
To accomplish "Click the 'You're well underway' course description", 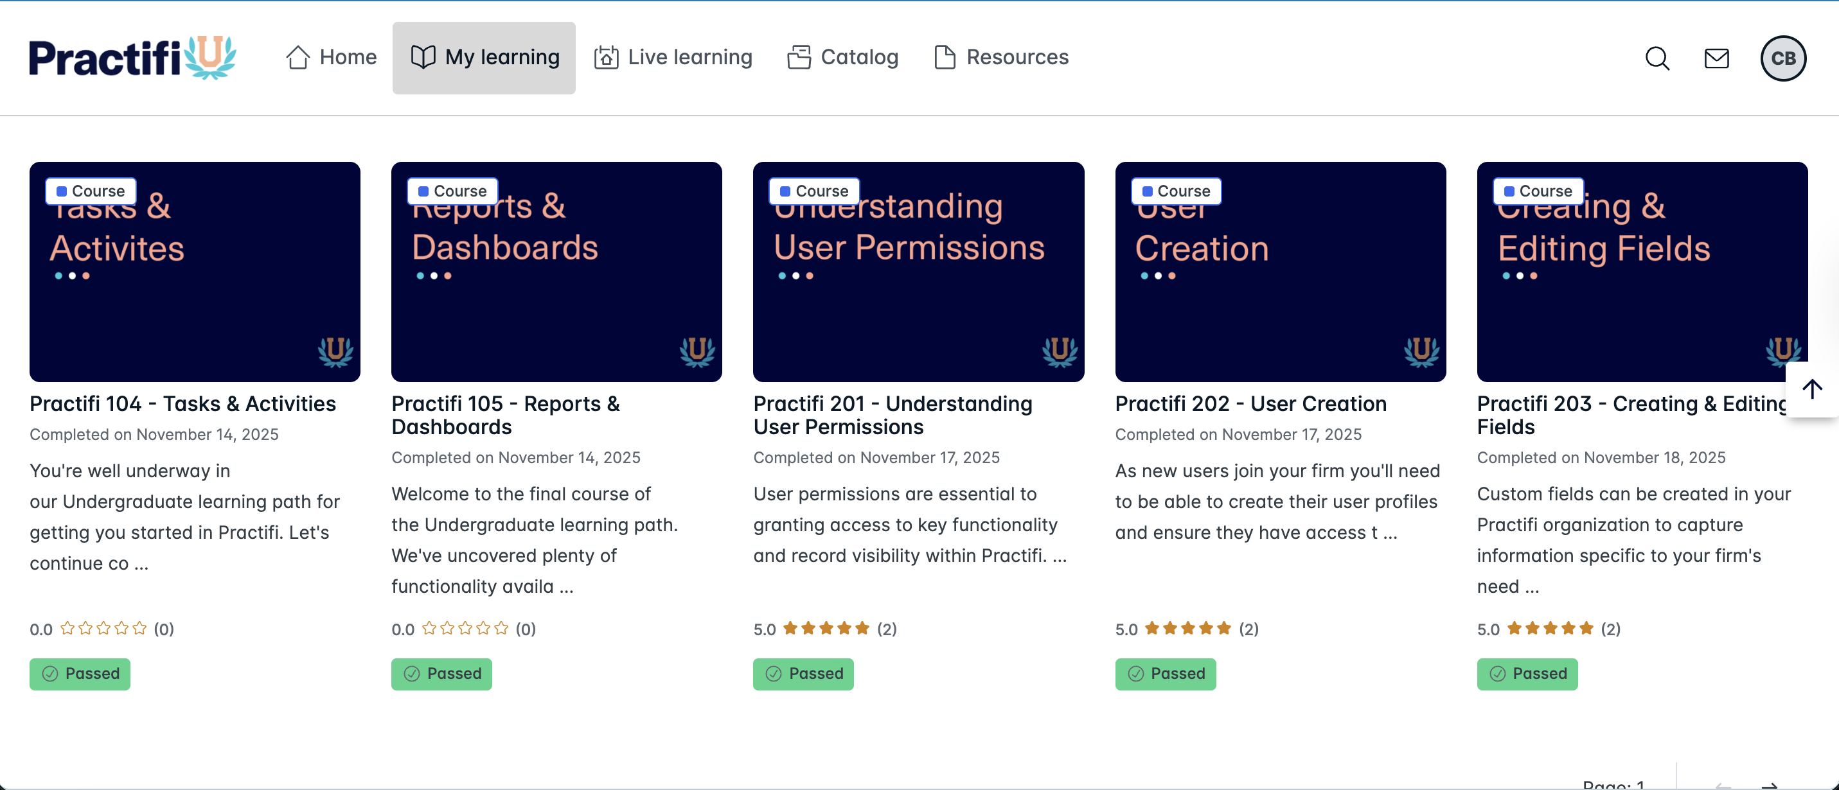I will [x=185, y=516].
